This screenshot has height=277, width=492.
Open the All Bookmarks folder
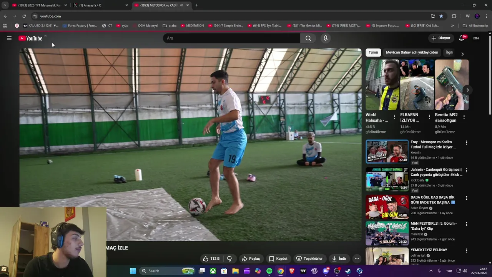[x=475, y=26]
